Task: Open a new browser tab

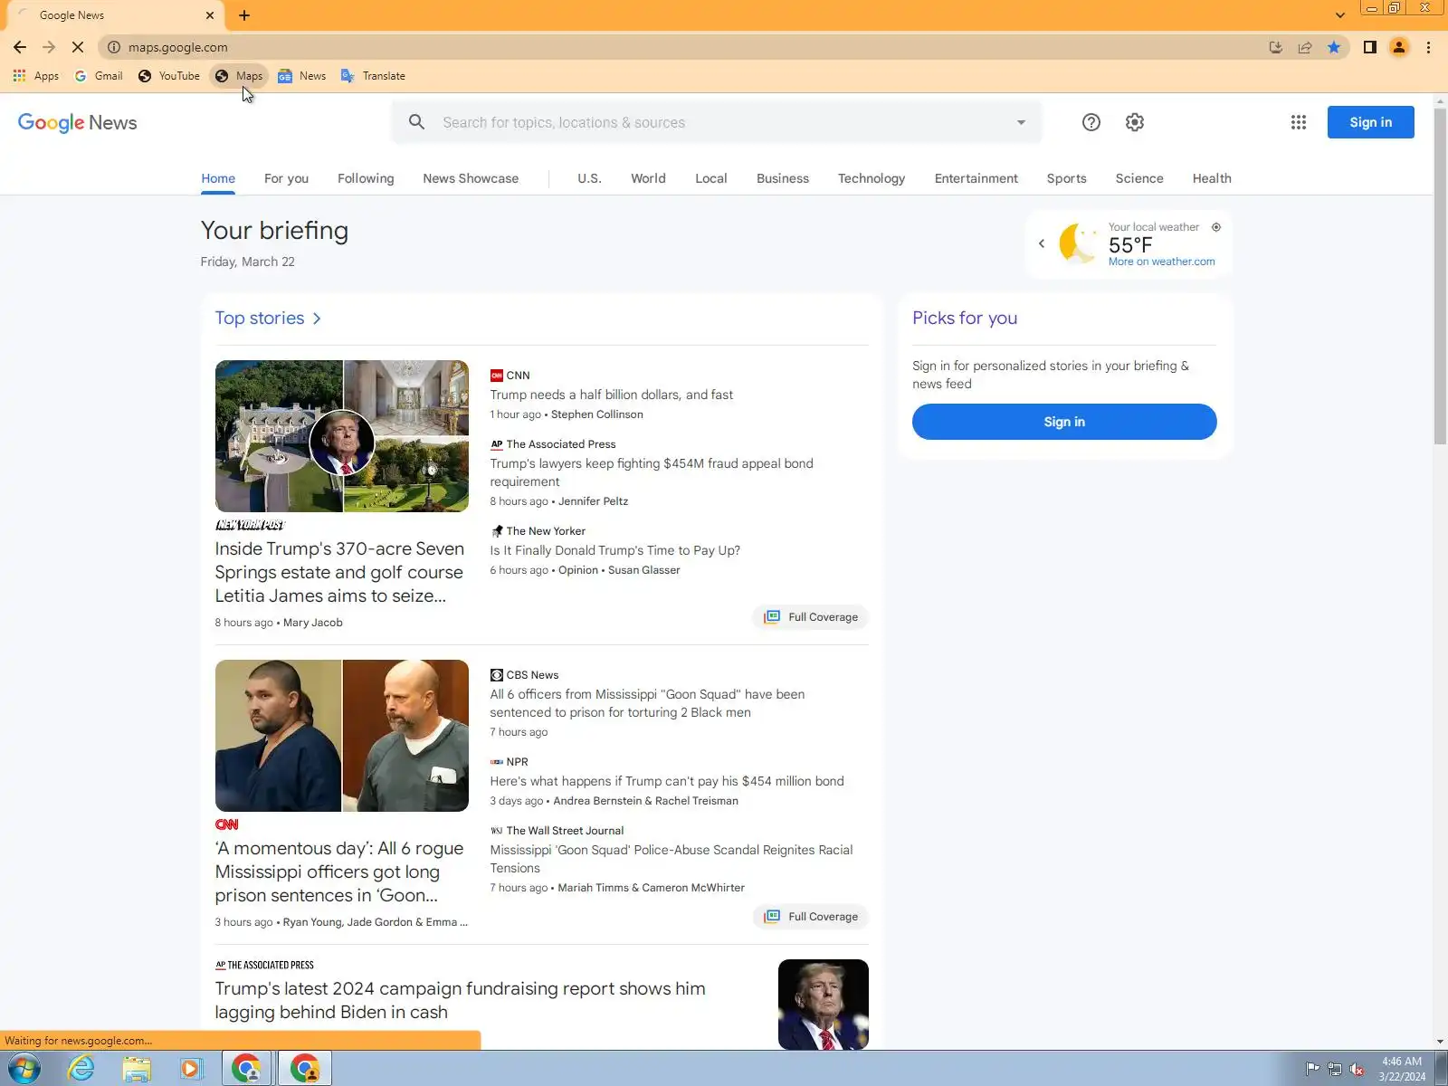Action: tap(244, 15)
